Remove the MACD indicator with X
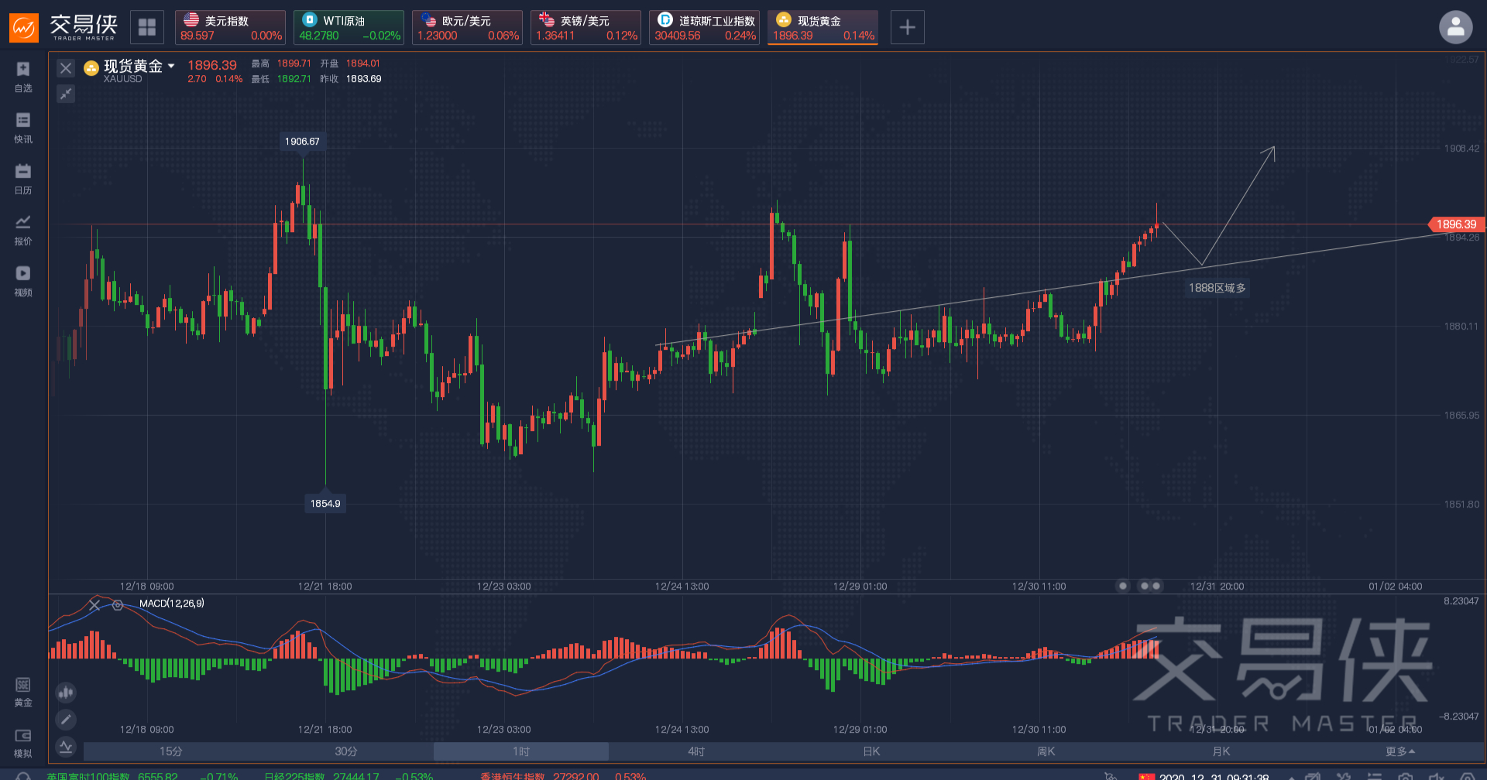1487x780 pixels. tap(94, 605)
